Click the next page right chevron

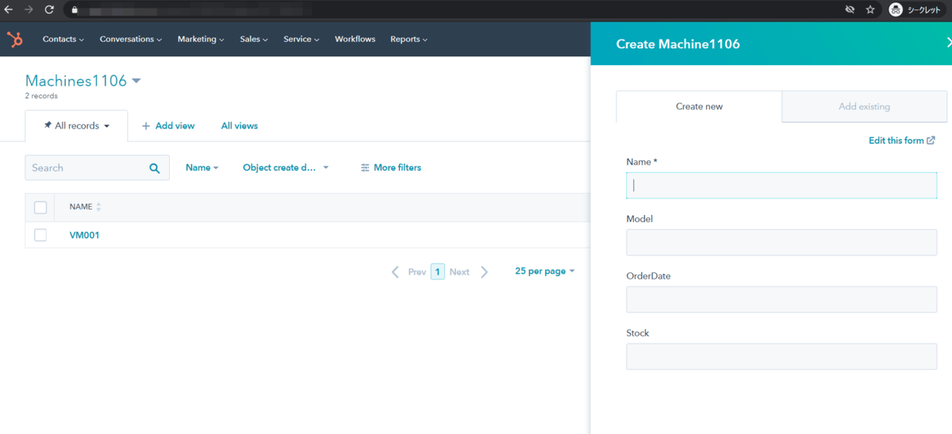(x=485, y=271)
